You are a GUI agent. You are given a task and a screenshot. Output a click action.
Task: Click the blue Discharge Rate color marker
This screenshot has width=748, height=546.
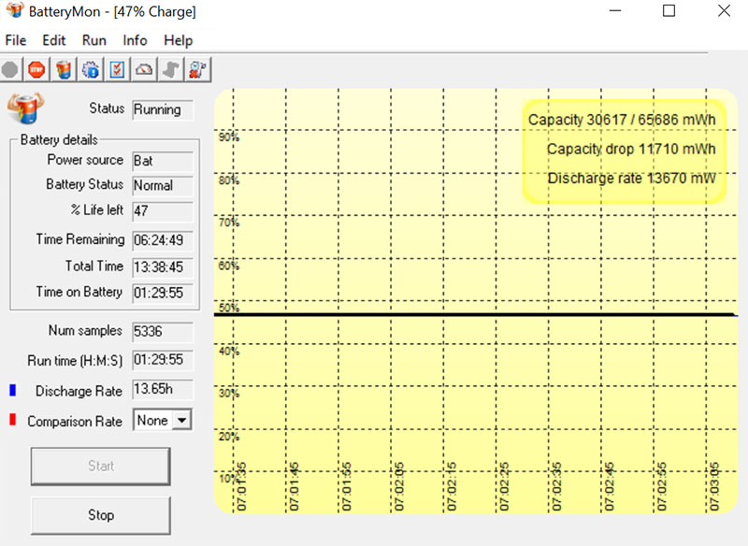point(12,390)
